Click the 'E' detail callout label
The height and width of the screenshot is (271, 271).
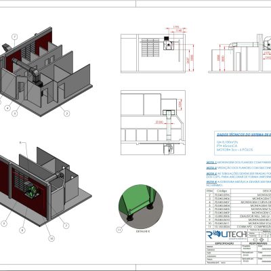pos(20,143)
